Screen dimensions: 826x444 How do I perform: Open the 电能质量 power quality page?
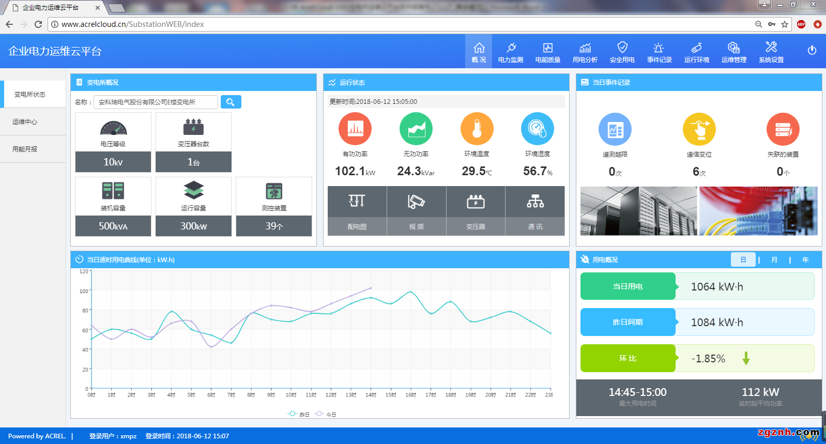pos(548,52)
